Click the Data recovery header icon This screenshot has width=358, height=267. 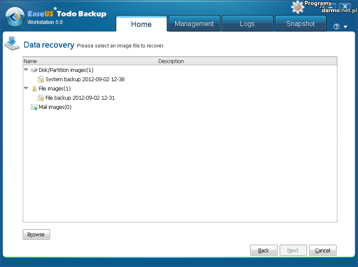pos(12,43)
